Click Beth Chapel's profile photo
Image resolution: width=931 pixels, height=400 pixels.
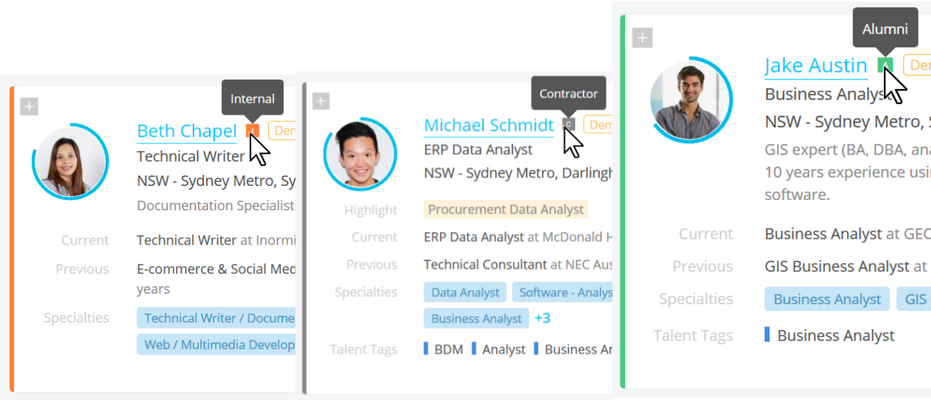point(71,164)
